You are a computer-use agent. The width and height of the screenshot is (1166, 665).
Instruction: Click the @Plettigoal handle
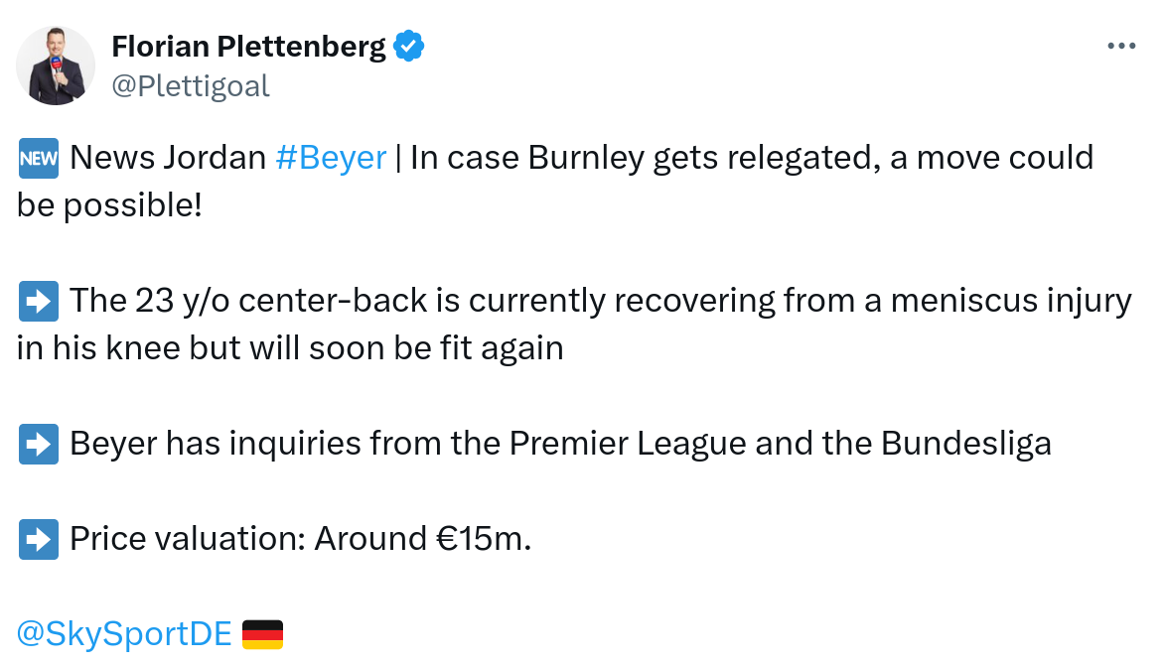[x=190, y=86]
